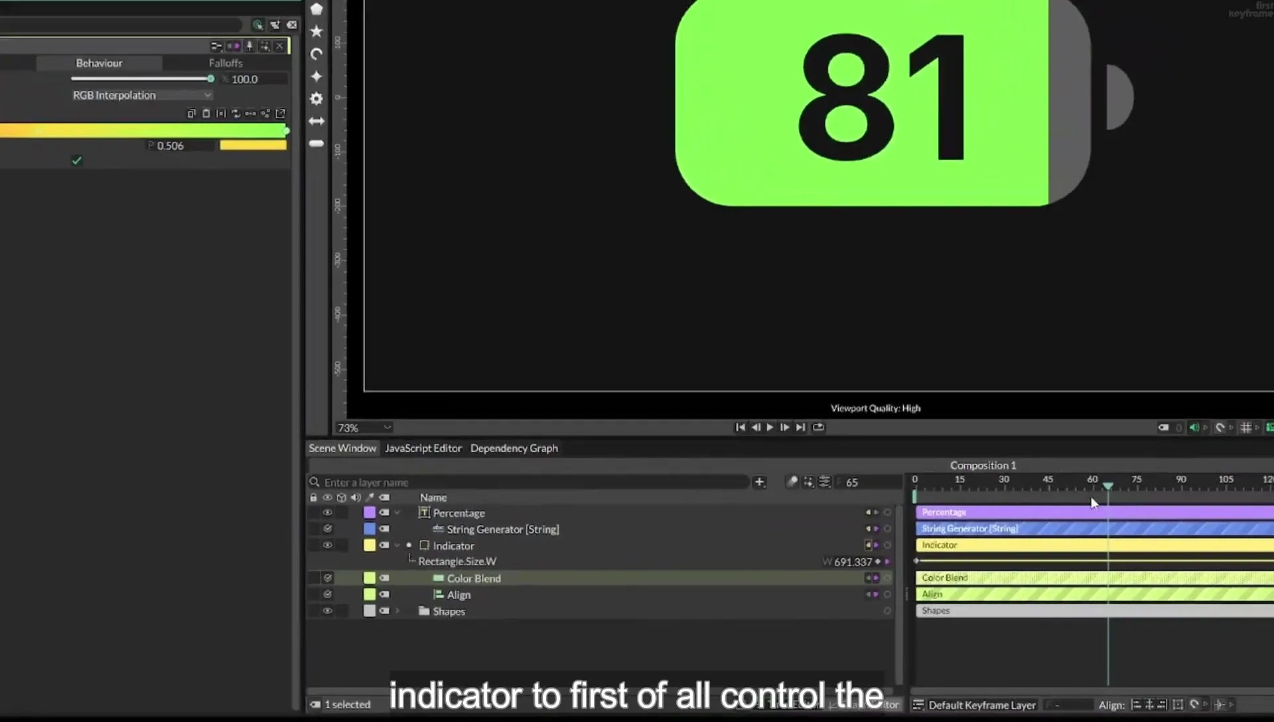This screenshot has height=722, width=1274.
Task: Hide the Indicator layer with eye icon
Action: point(327,545)
